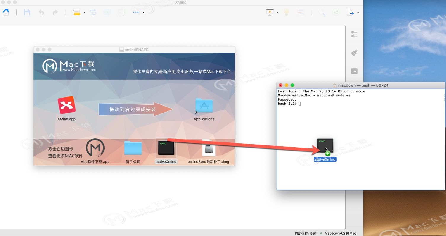Click the 自动保存: 关闭 status text

pos(305,233)
